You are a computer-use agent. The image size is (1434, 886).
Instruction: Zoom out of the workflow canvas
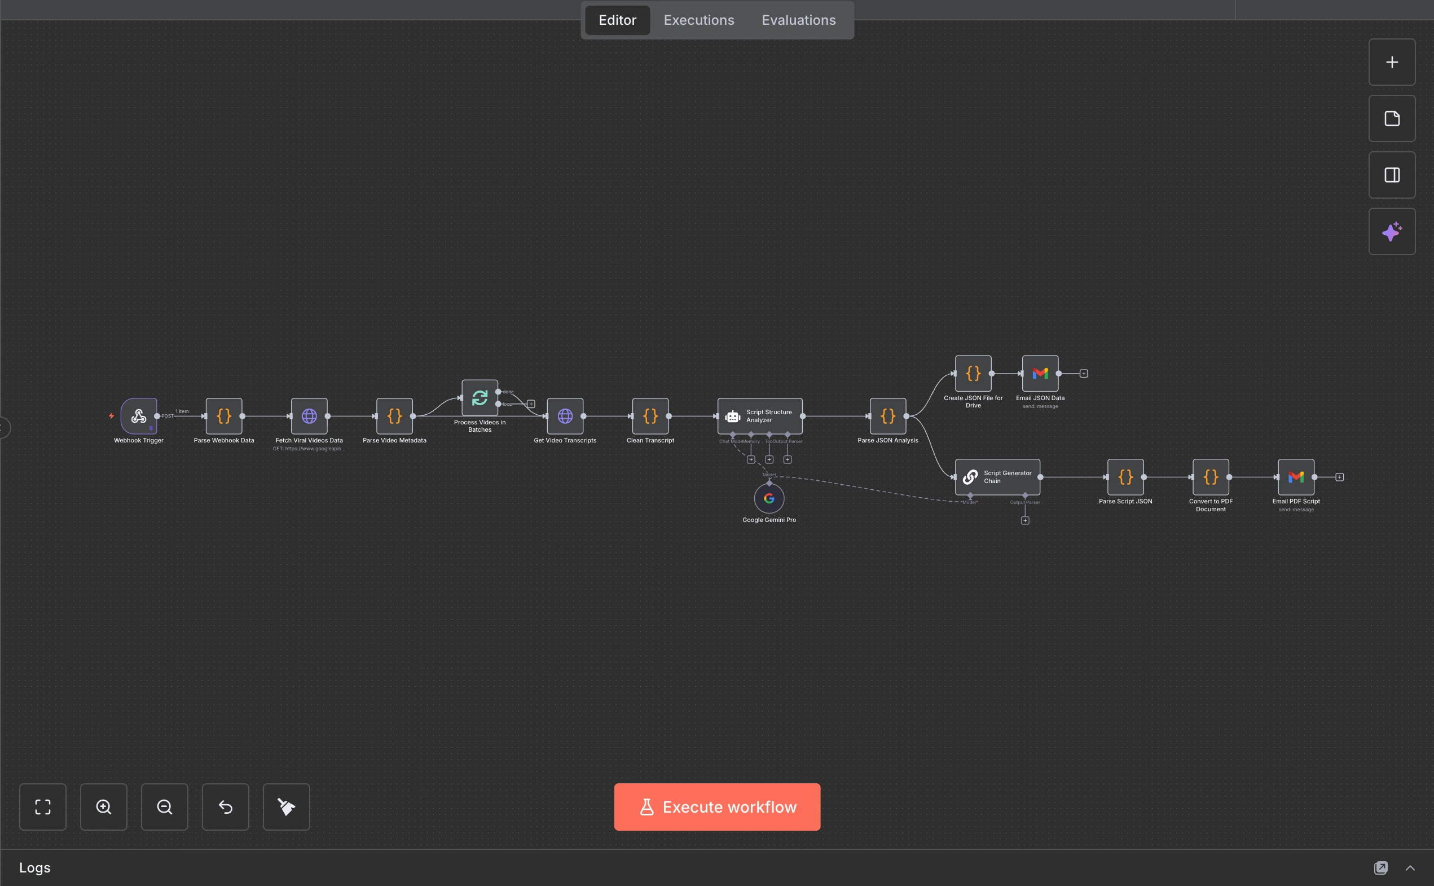[165, 807]
